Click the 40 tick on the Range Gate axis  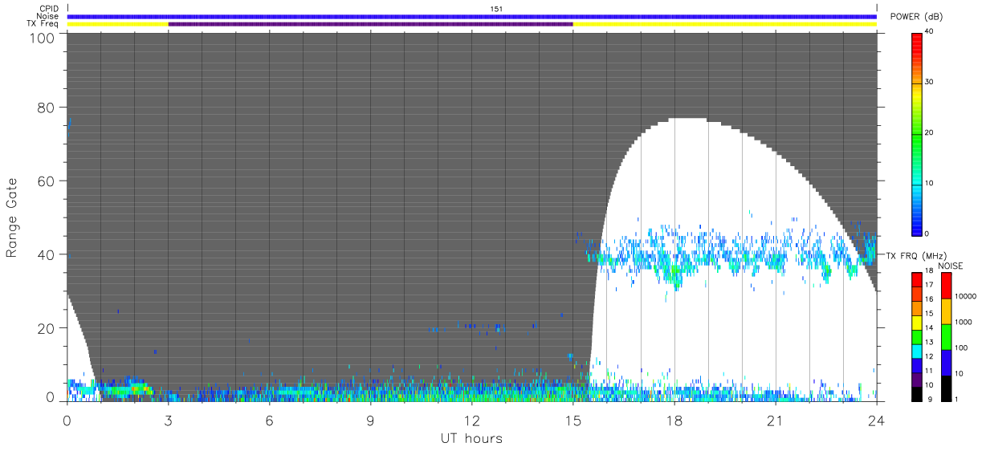[47, 254]
